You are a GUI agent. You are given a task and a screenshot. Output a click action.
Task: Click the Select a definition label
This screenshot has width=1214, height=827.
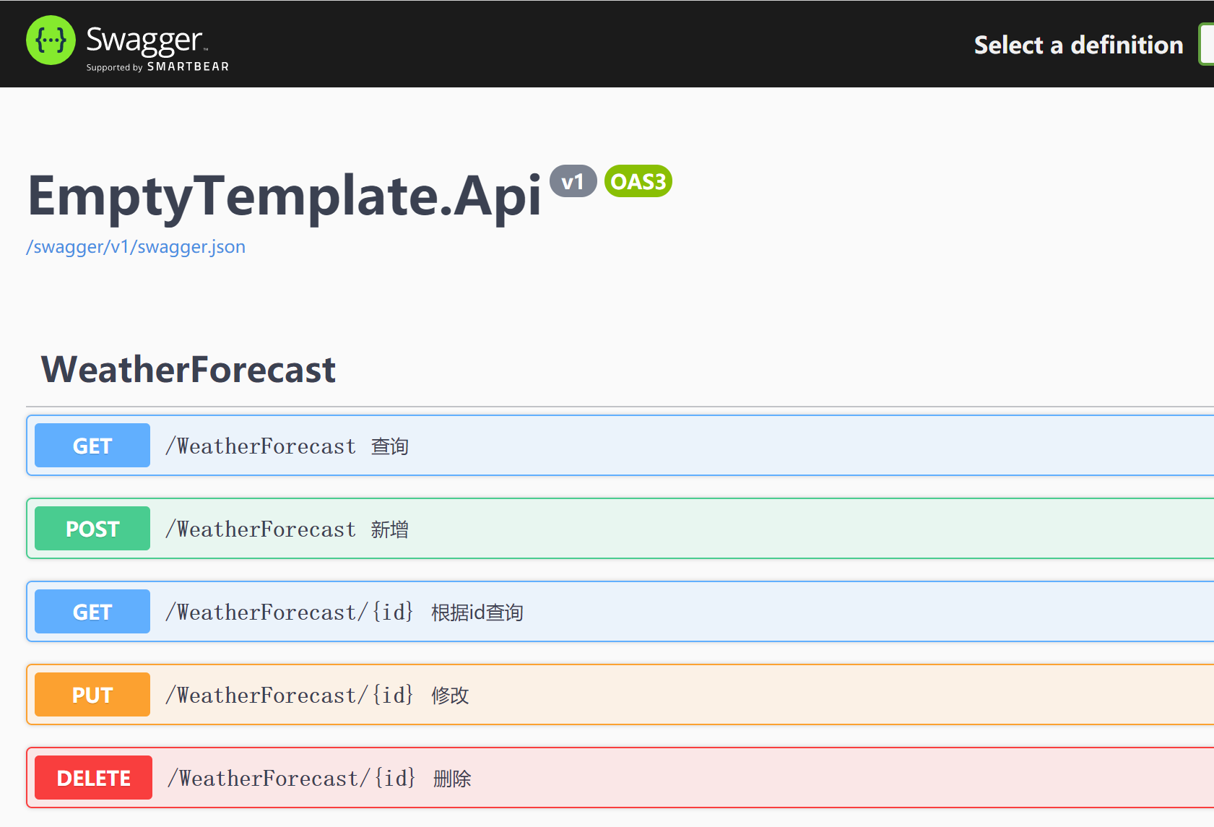point(1078,45)
